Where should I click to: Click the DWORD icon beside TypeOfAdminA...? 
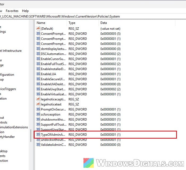click(38, 134)
